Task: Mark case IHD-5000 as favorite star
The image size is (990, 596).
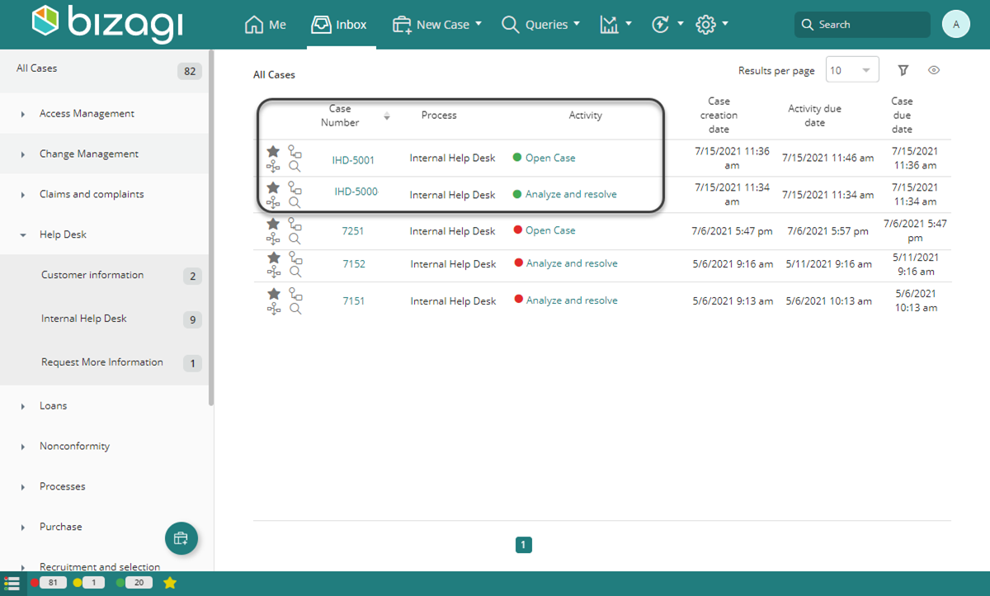Action: click(x=273, y=187)
